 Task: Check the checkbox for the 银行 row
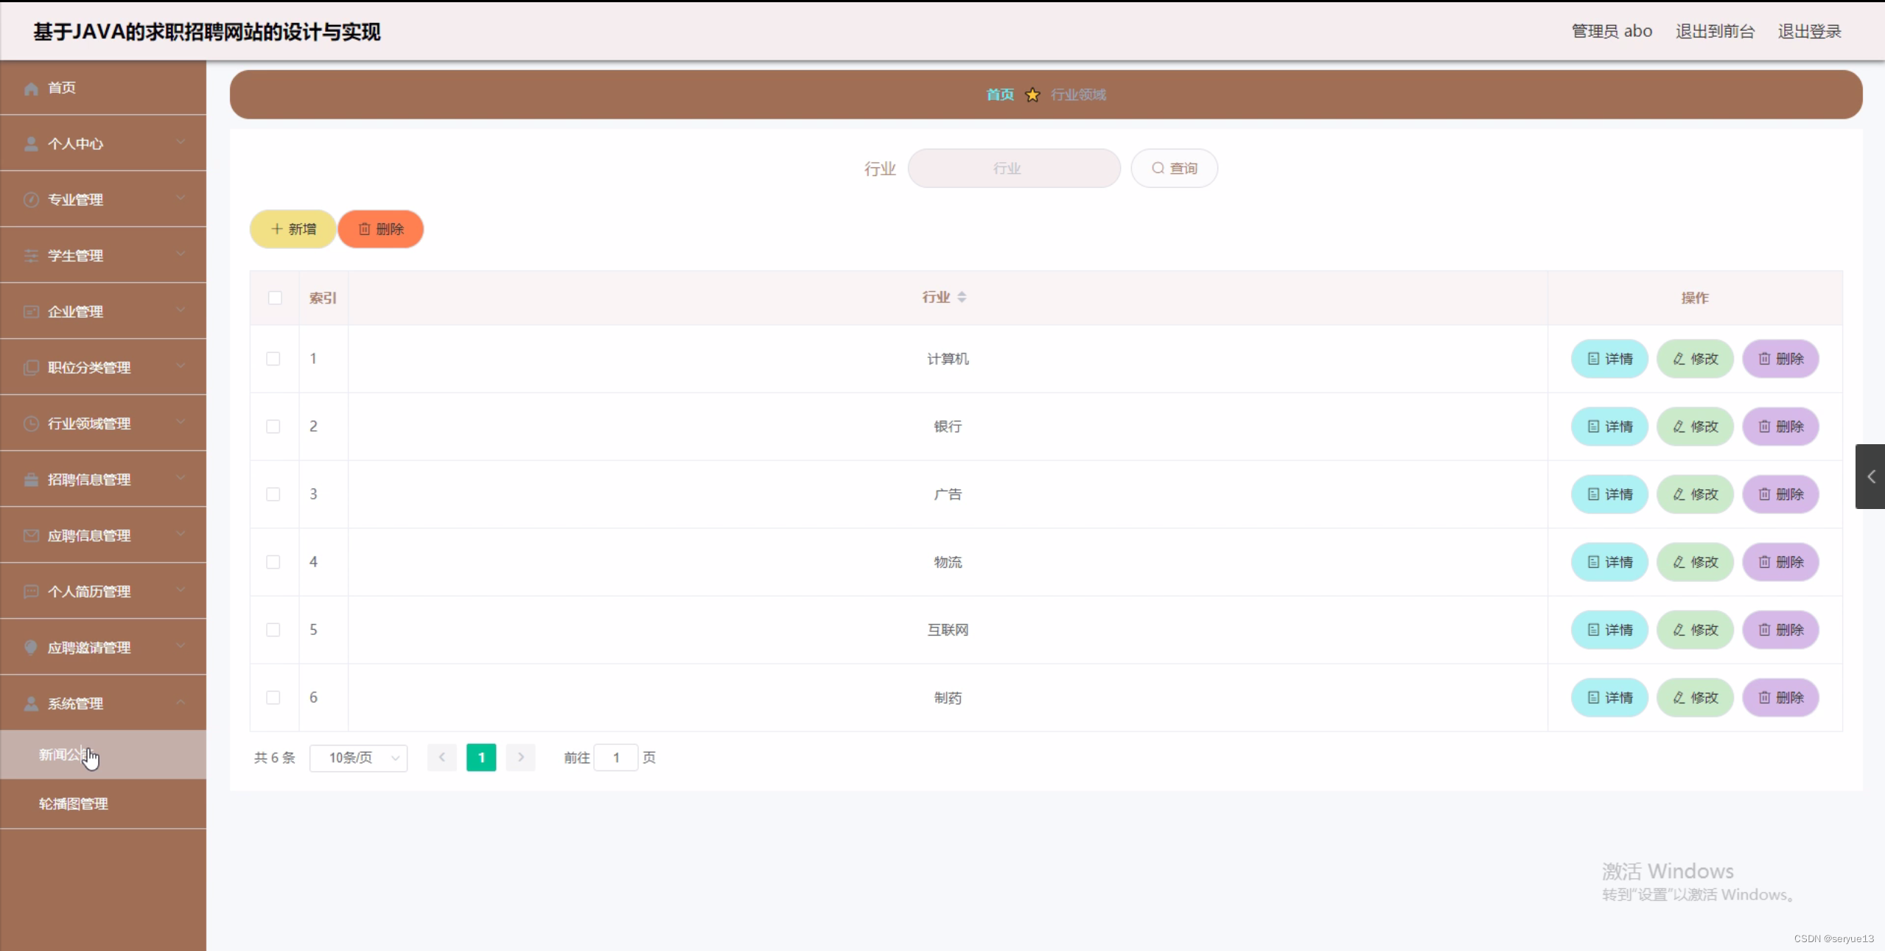[273, 427]
